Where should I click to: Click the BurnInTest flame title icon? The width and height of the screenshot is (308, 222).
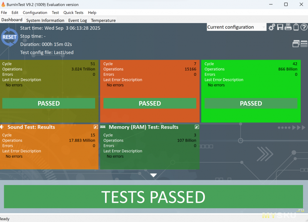(3, 4)
